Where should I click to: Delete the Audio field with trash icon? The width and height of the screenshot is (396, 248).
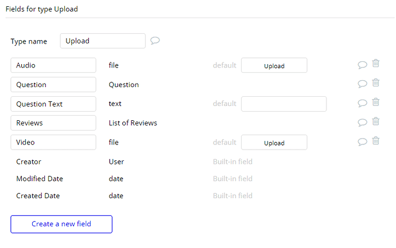click(x=376, y=64)
